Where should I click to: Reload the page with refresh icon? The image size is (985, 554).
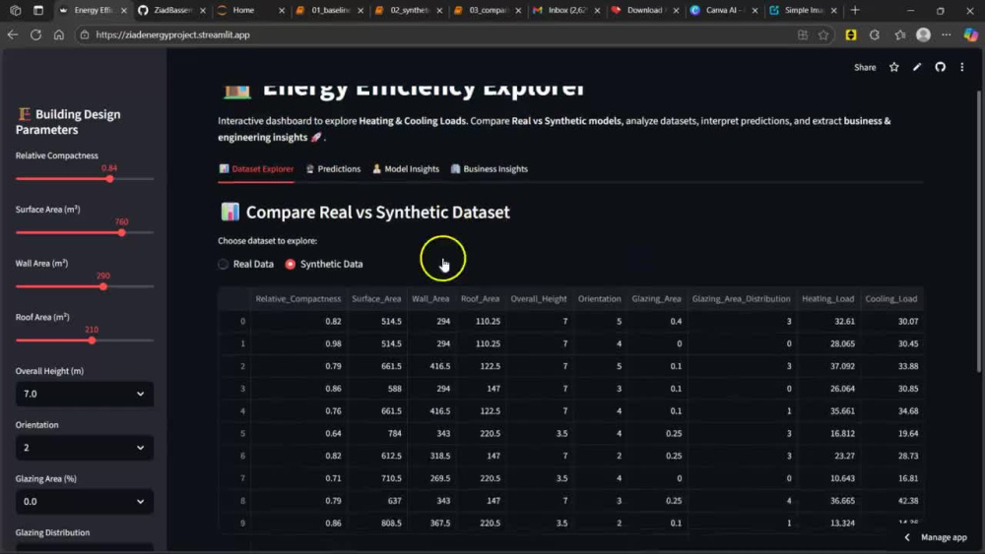[35, 35]
